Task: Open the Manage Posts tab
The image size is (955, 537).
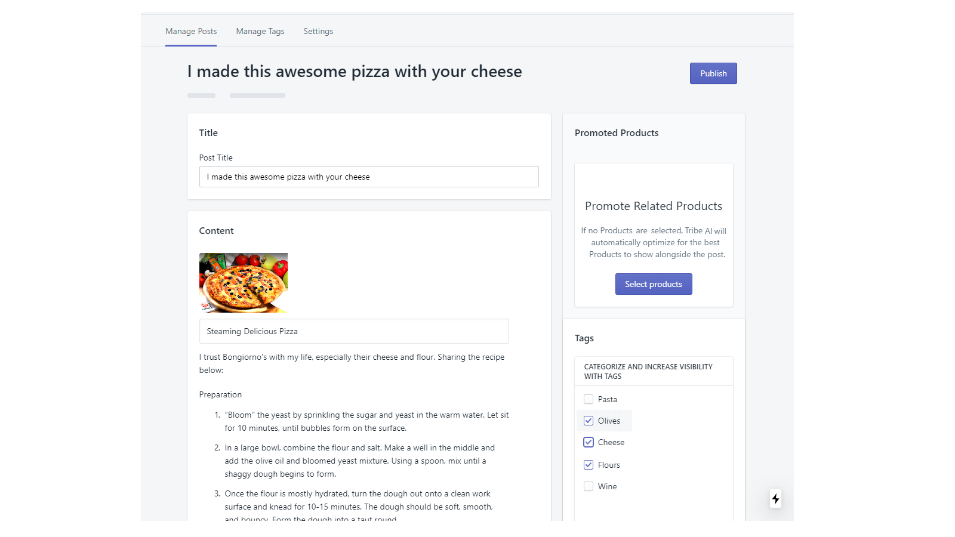Action: tap(191, 31)
